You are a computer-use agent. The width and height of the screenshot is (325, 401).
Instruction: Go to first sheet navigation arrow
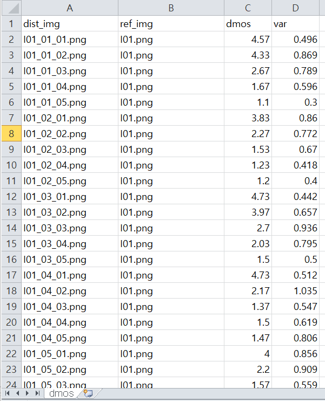[x=8, y=393]
